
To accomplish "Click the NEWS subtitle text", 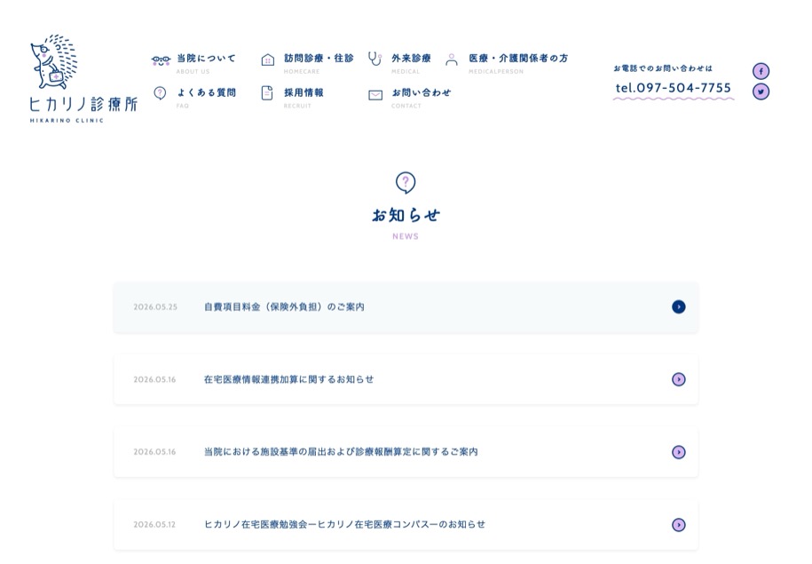I will pyautogui.click(x=406, y=236).
